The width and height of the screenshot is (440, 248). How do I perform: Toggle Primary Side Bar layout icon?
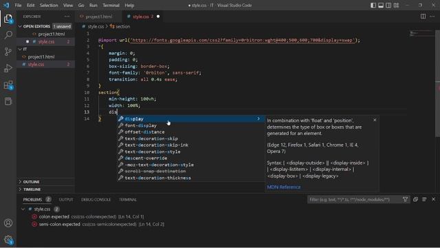pyautogui.click(x=373, y=6)
